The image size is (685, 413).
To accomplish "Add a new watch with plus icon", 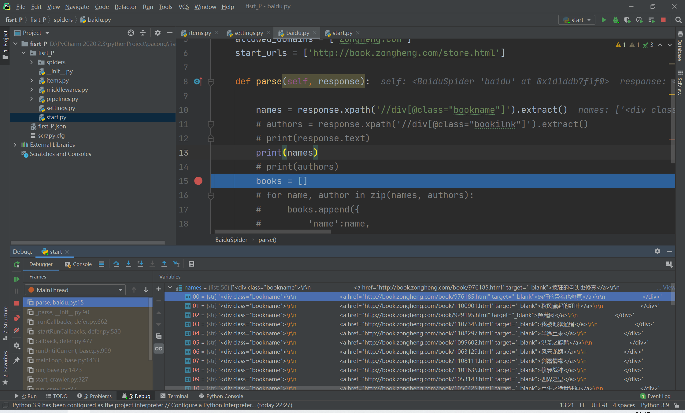I will [158, 289].
